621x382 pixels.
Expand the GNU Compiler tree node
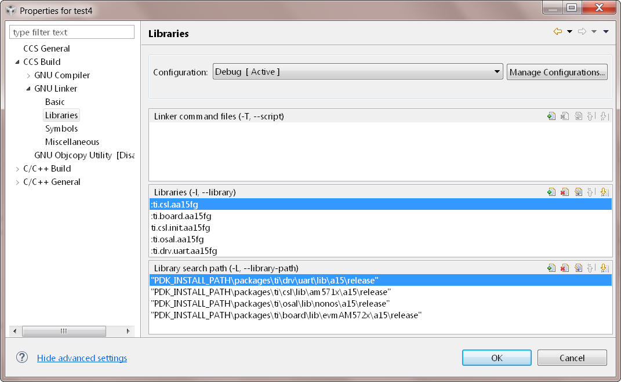pyautogui.click(x=28, y=75)
